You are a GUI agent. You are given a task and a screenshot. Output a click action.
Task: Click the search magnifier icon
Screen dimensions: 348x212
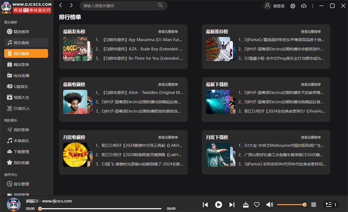click(160, 5)
